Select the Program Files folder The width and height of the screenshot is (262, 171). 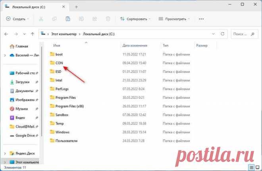(x=63, y=98)
